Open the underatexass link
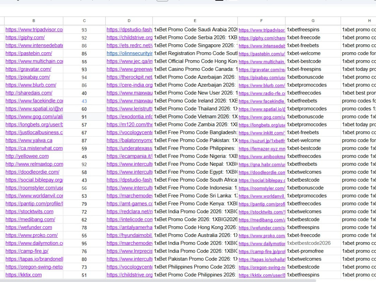The width and height of the screenshot is (376, 282). click(x=129, y=149)
